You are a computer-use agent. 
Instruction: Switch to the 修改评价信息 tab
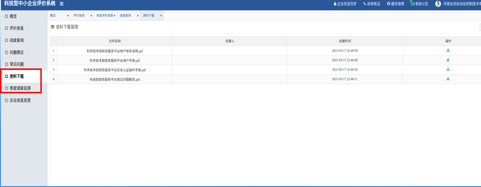[x=105, y=15]
